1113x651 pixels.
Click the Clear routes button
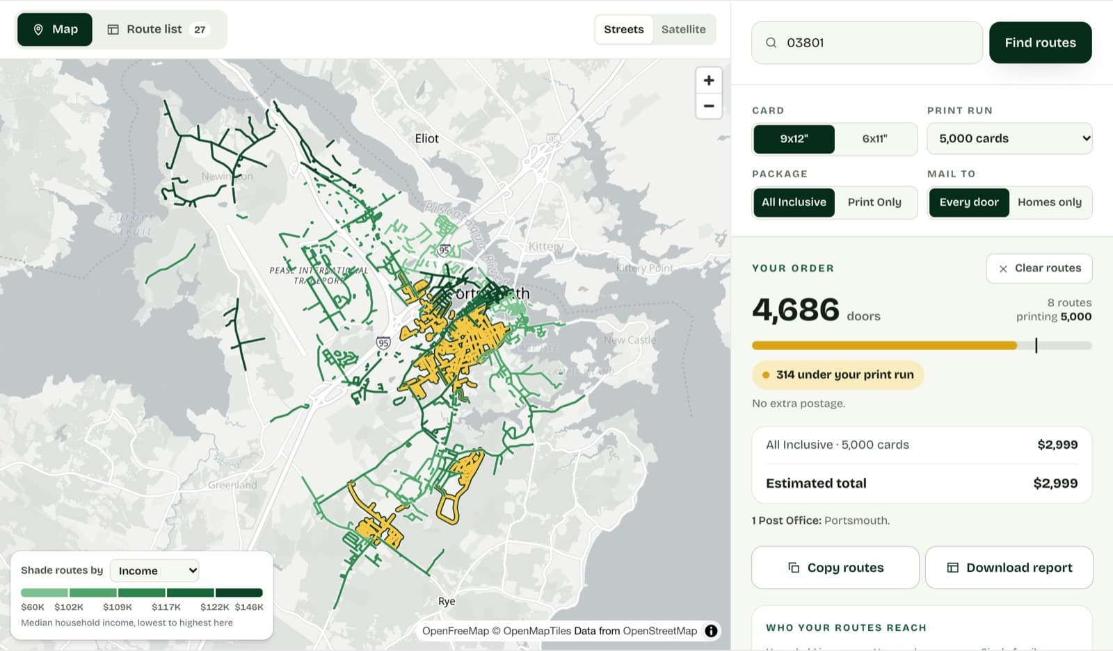pyautogui.click(x=1039, y=268)
